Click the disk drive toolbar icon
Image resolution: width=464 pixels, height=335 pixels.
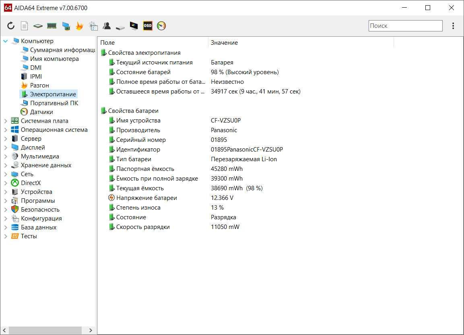pos(120,27)
